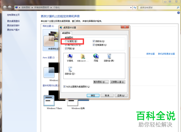181x132 pixels.
Task: Go forward with the Forward arrow button
Action: 9,8
